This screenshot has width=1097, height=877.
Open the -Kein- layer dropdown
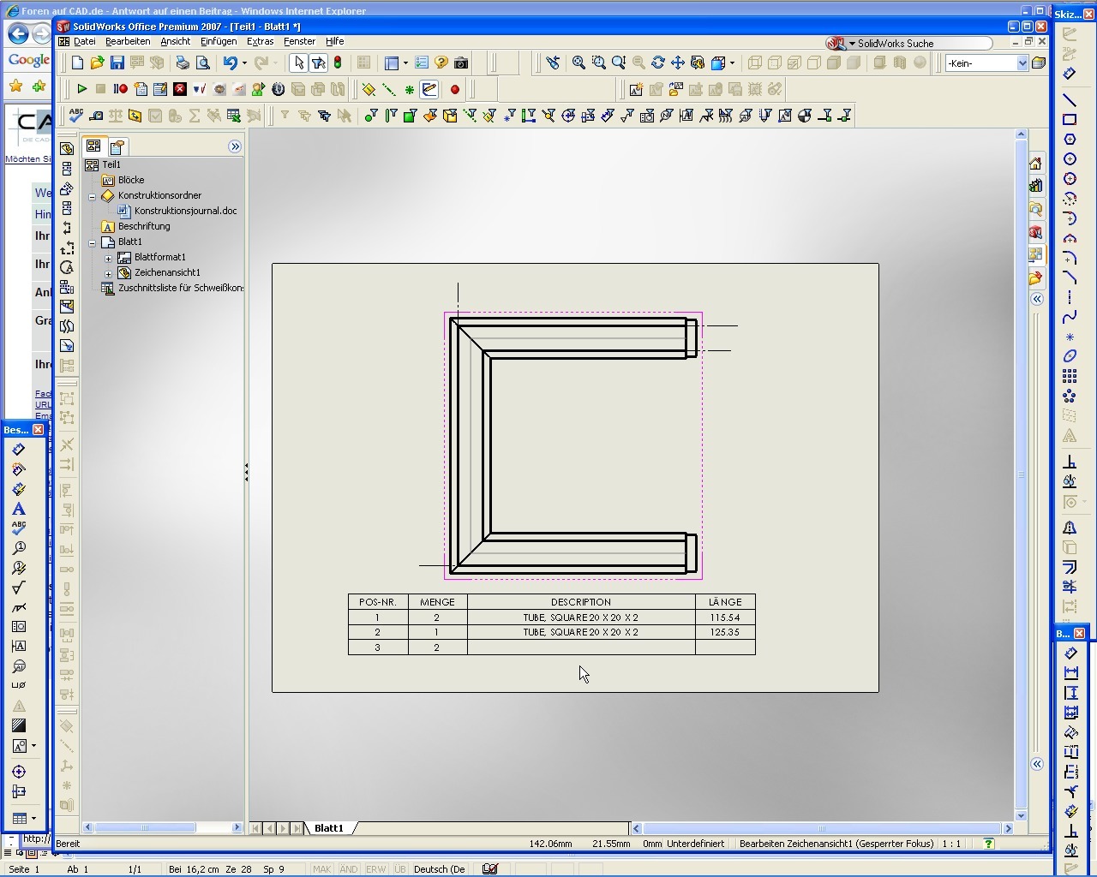[1022, 63]
